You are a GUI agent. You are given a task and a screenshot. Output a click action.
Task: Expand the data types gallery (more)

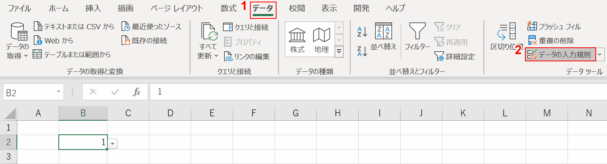[x=339, y=51]
